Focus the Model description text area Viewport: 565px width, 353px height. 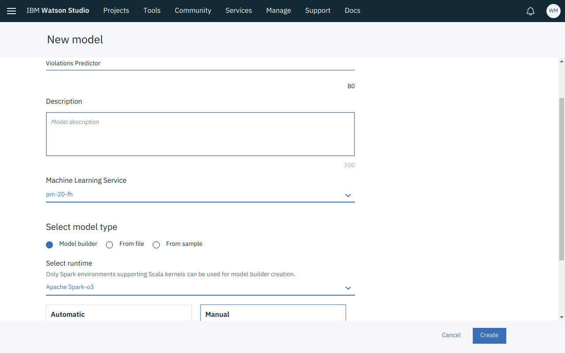[200, 134]
